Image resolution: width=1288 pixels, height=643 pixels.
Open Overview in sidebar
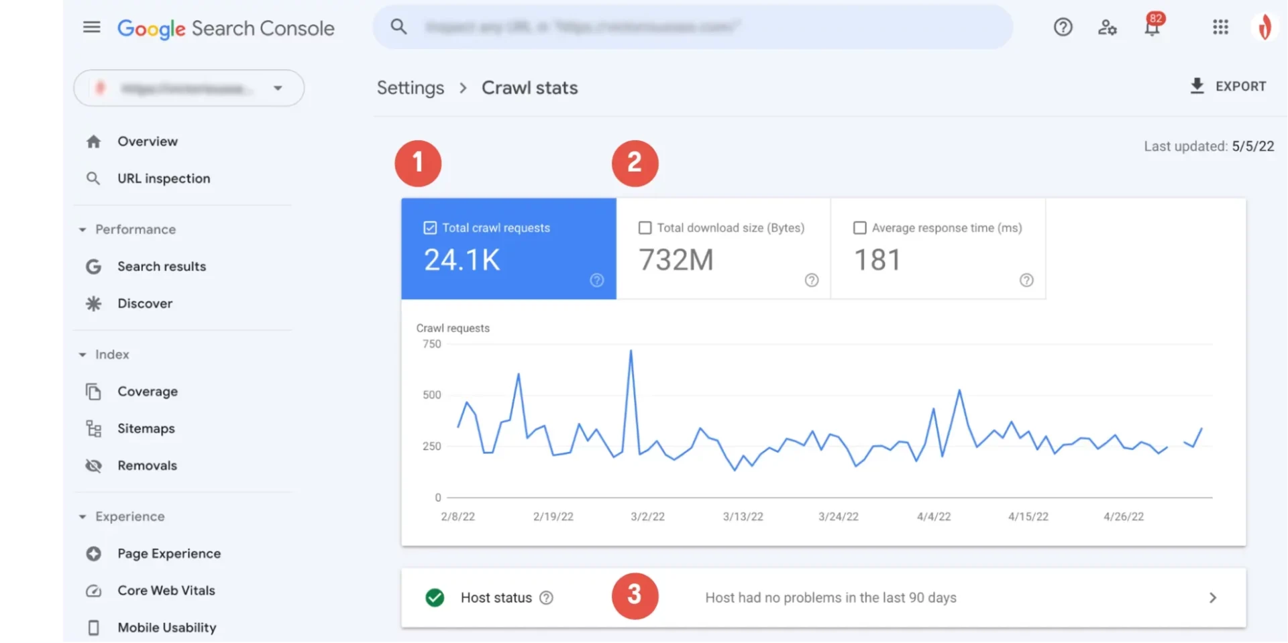(148, 141)
